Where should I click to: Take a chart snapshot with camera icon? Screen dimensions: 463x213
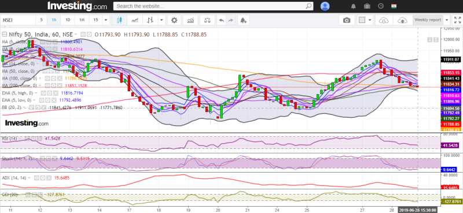346,20
